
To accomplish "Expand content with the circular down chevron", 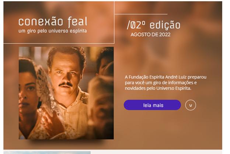I will click(x=191, y=105).
